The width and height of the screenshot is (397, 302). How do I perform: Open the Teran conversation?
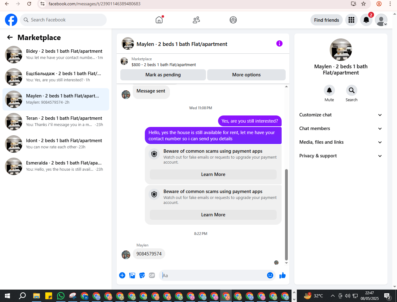coord(56,122)
